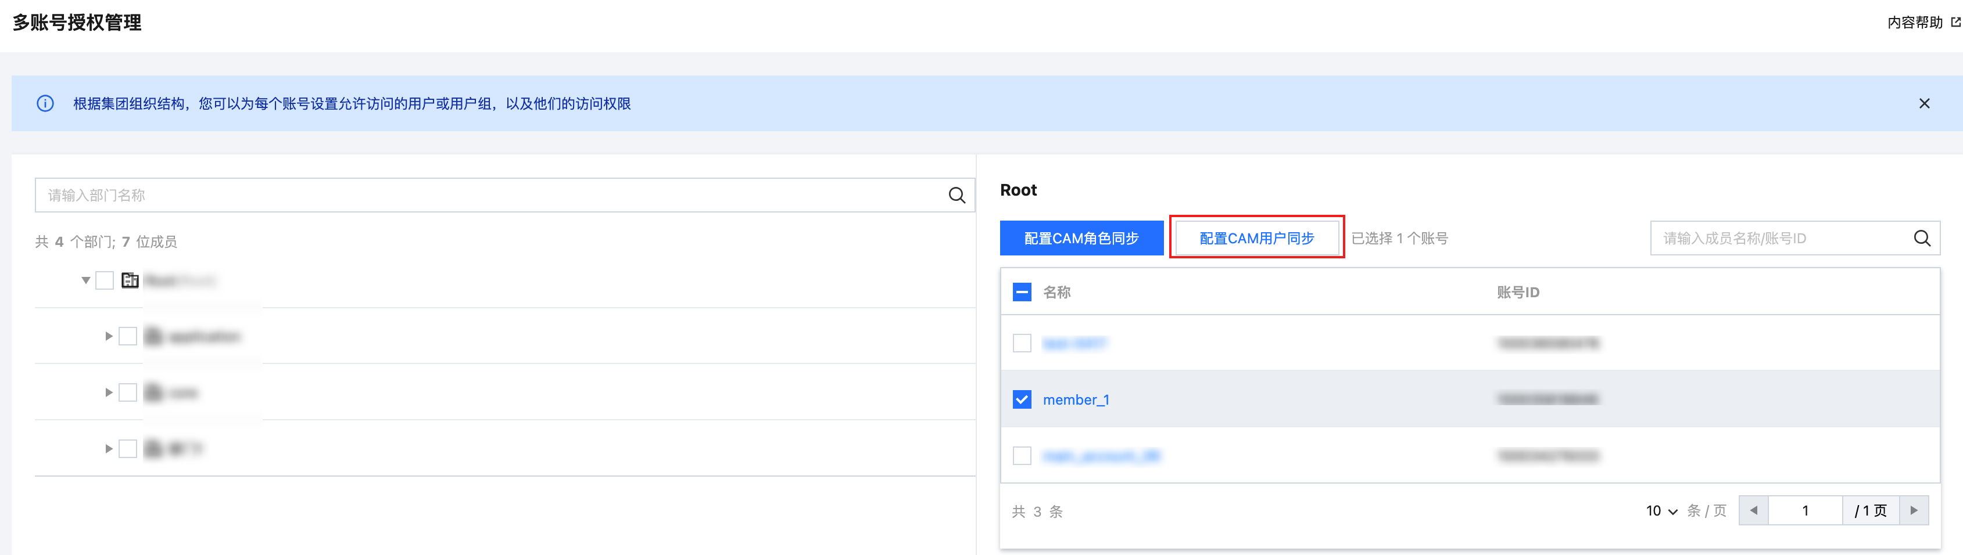Collapse the Root department tree node
The height and width of the screenshot is (555, 1963).
click(85, 280)
